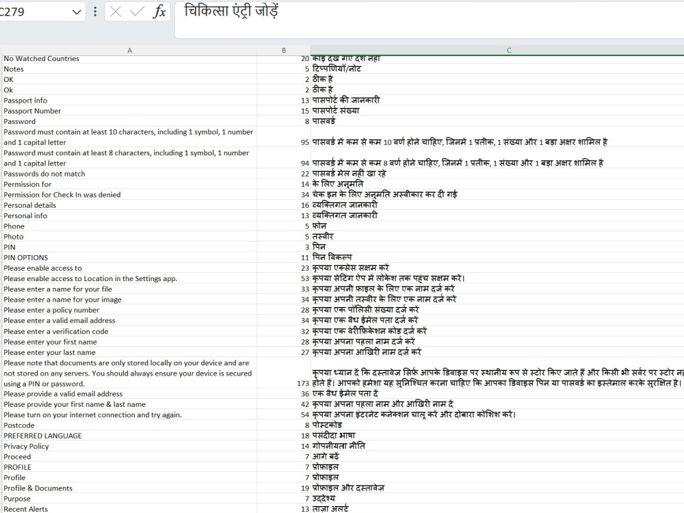Select cell 'Please enter your last name'

tap(129, 352)
